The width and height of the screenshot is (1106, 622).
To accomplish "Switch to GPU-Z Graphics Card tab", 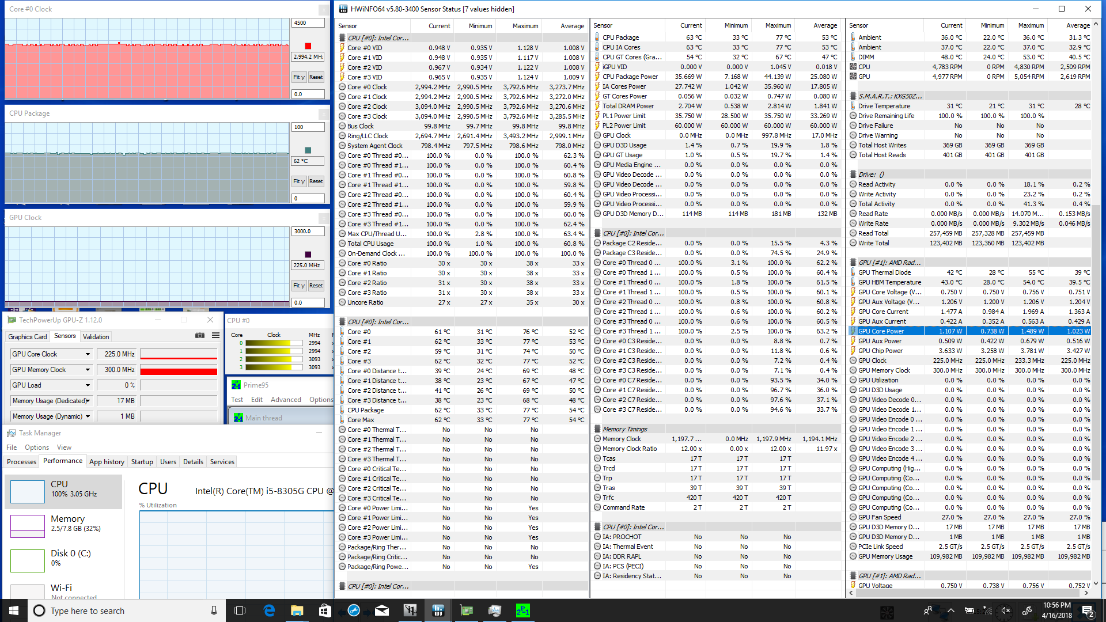I will tap(27, 336).
